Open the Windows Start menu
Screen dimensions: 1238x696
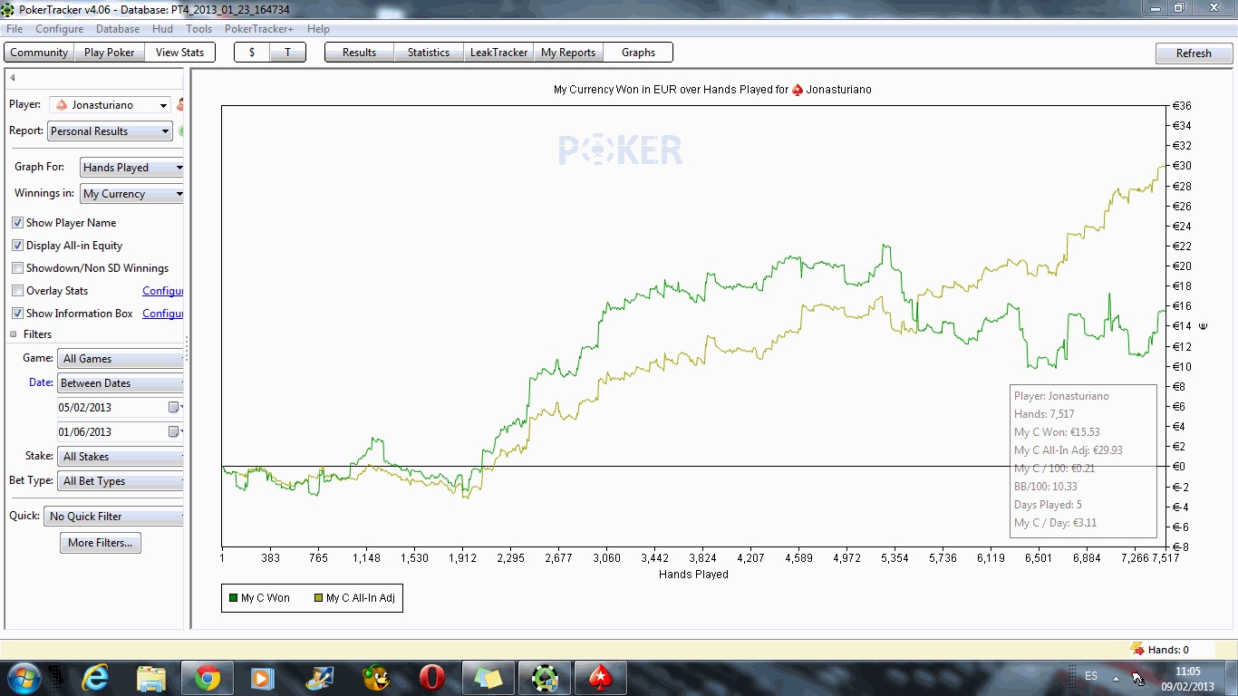[x=24, y=678]
